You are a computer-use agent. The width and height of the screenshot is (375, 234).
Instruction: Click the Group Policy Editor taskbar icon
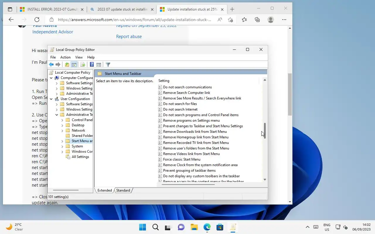tap(233, 227)
